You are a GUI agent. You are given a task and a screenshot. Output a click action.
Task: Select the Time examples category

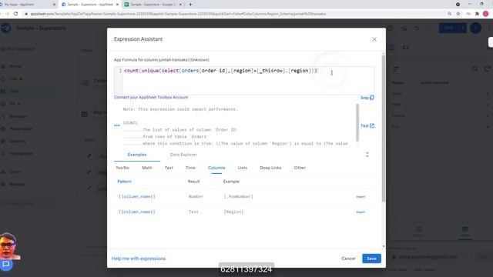tap(190, 168)
